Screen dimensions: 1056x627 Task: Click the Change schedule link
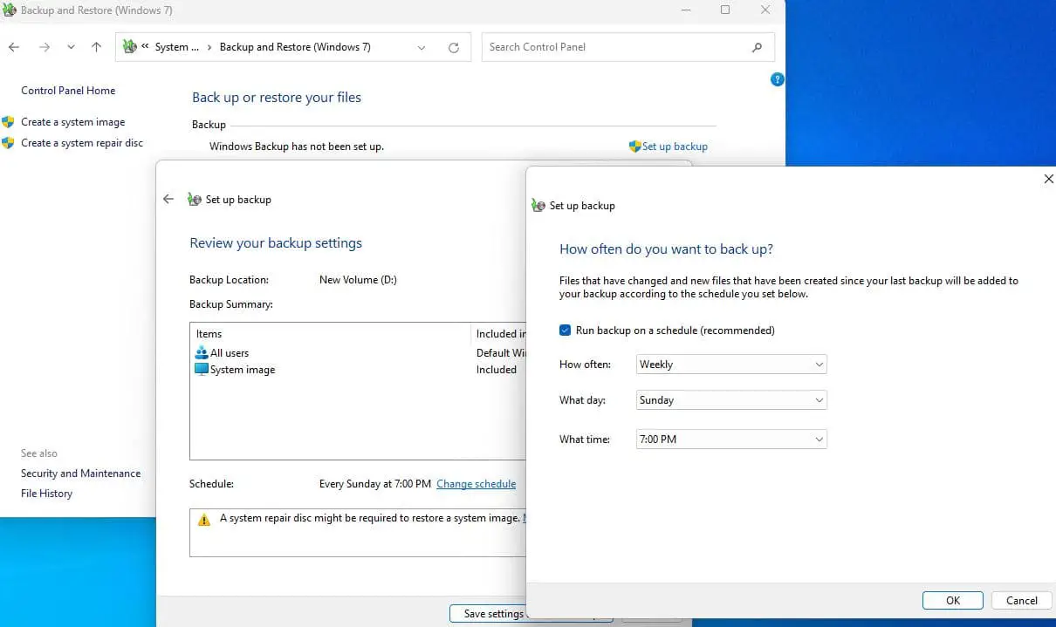(x=476, y=484)
